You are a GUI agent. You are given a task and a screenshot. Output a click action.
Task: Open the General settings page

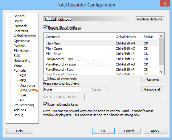[19, 16]
